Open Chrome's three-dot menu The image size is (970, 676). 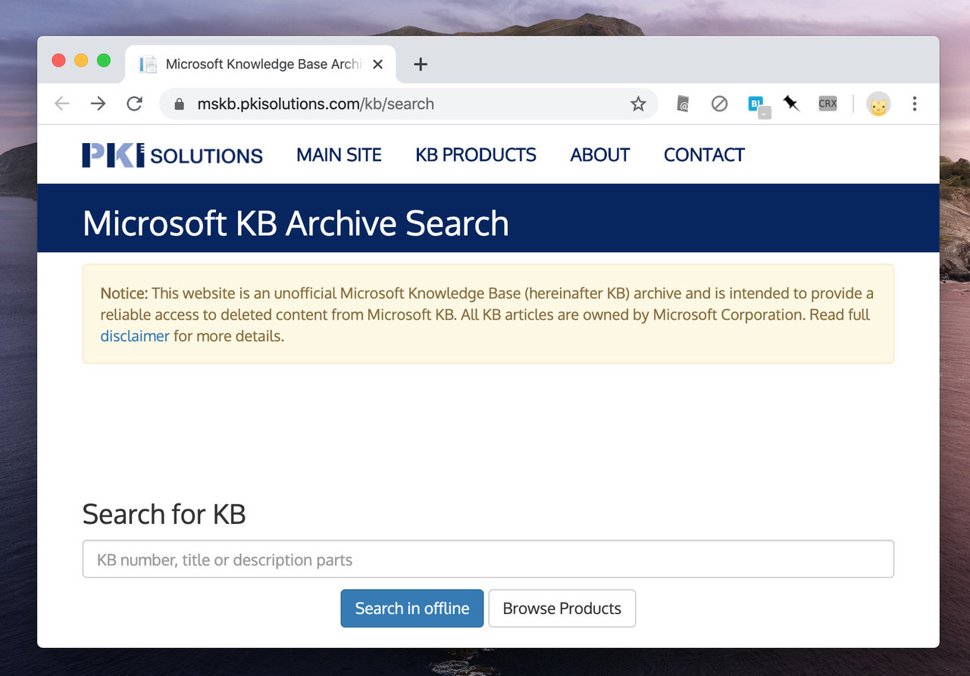tap(915, 104)
